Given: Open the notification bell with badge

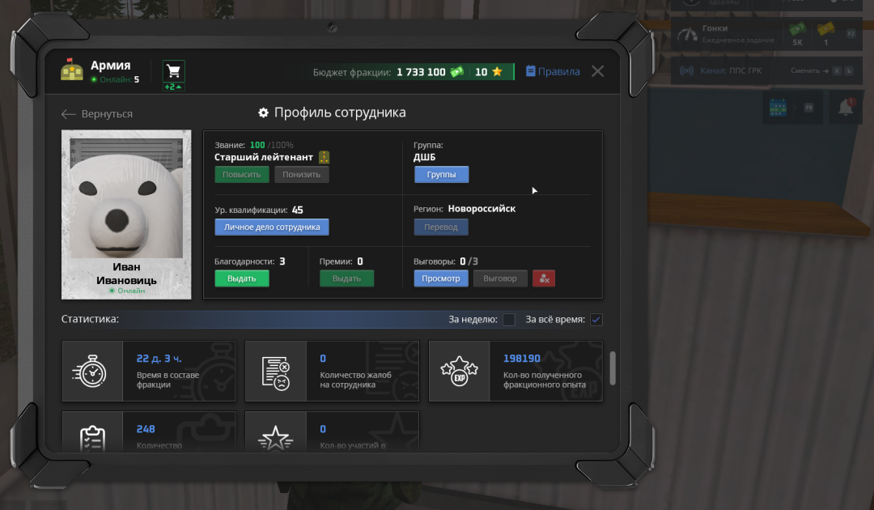Looking at the screenshot, I should click(x=846, y=107).
